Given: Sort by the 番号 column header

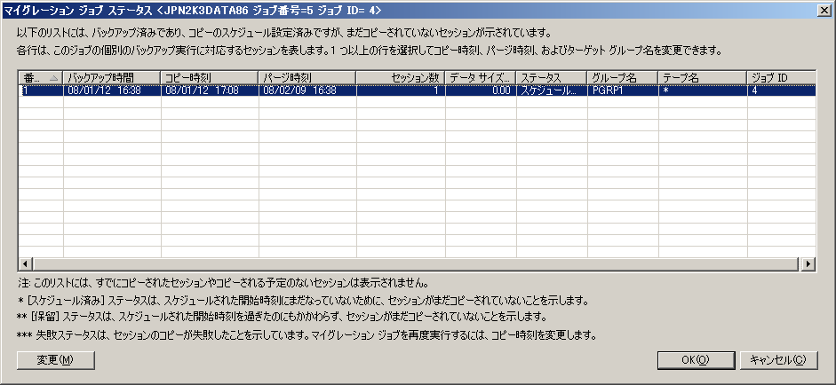Looking at the screenshot, I should [40, 77].
